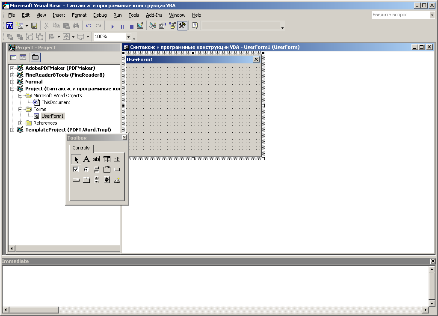This screenshot has height=316, width=438.
Task: Open Find with the binoculars icon
Action: coord(76,26)
